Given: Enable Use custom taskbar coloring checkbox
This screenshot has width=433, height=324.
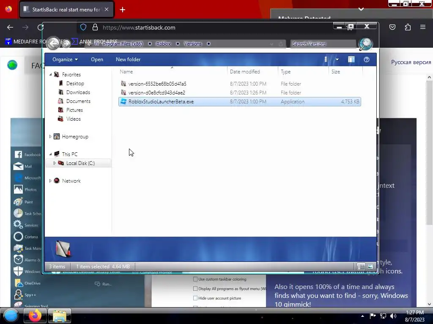Looking at the screenshot, I should click(x=195, y=279).
